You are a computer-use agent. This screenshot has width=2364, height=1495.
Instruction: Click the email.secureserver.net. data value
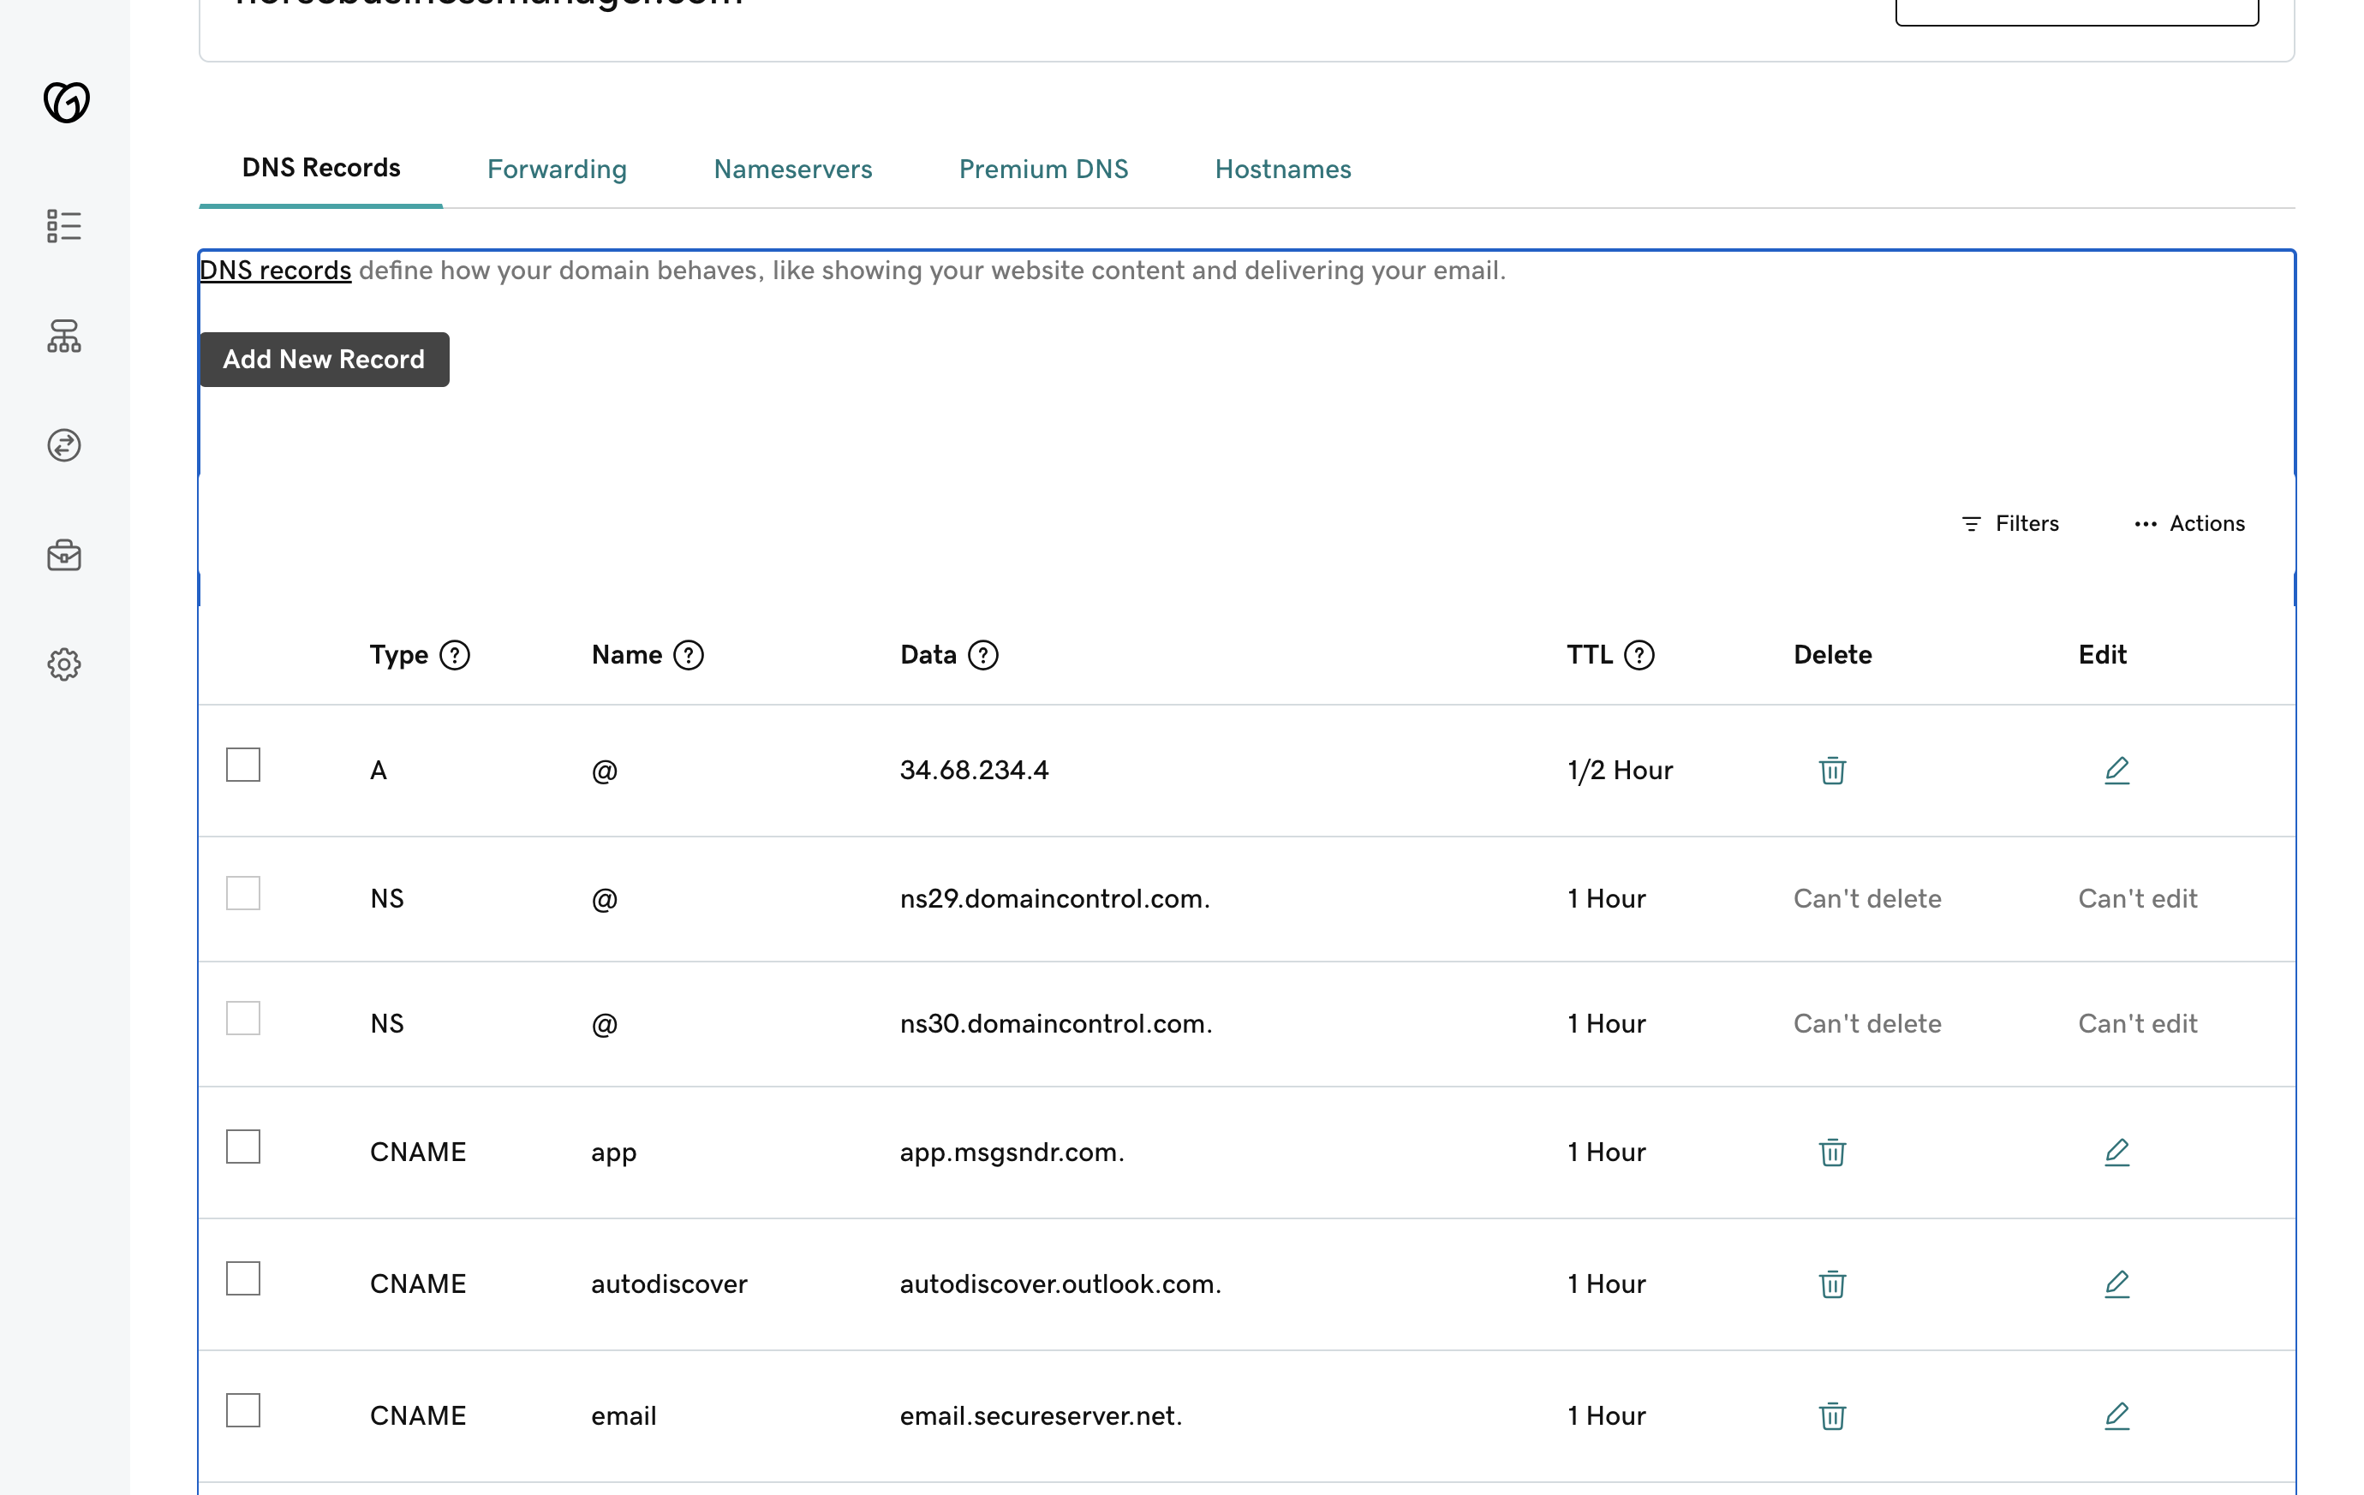pyautogui.click(x=1041, y=1416)
